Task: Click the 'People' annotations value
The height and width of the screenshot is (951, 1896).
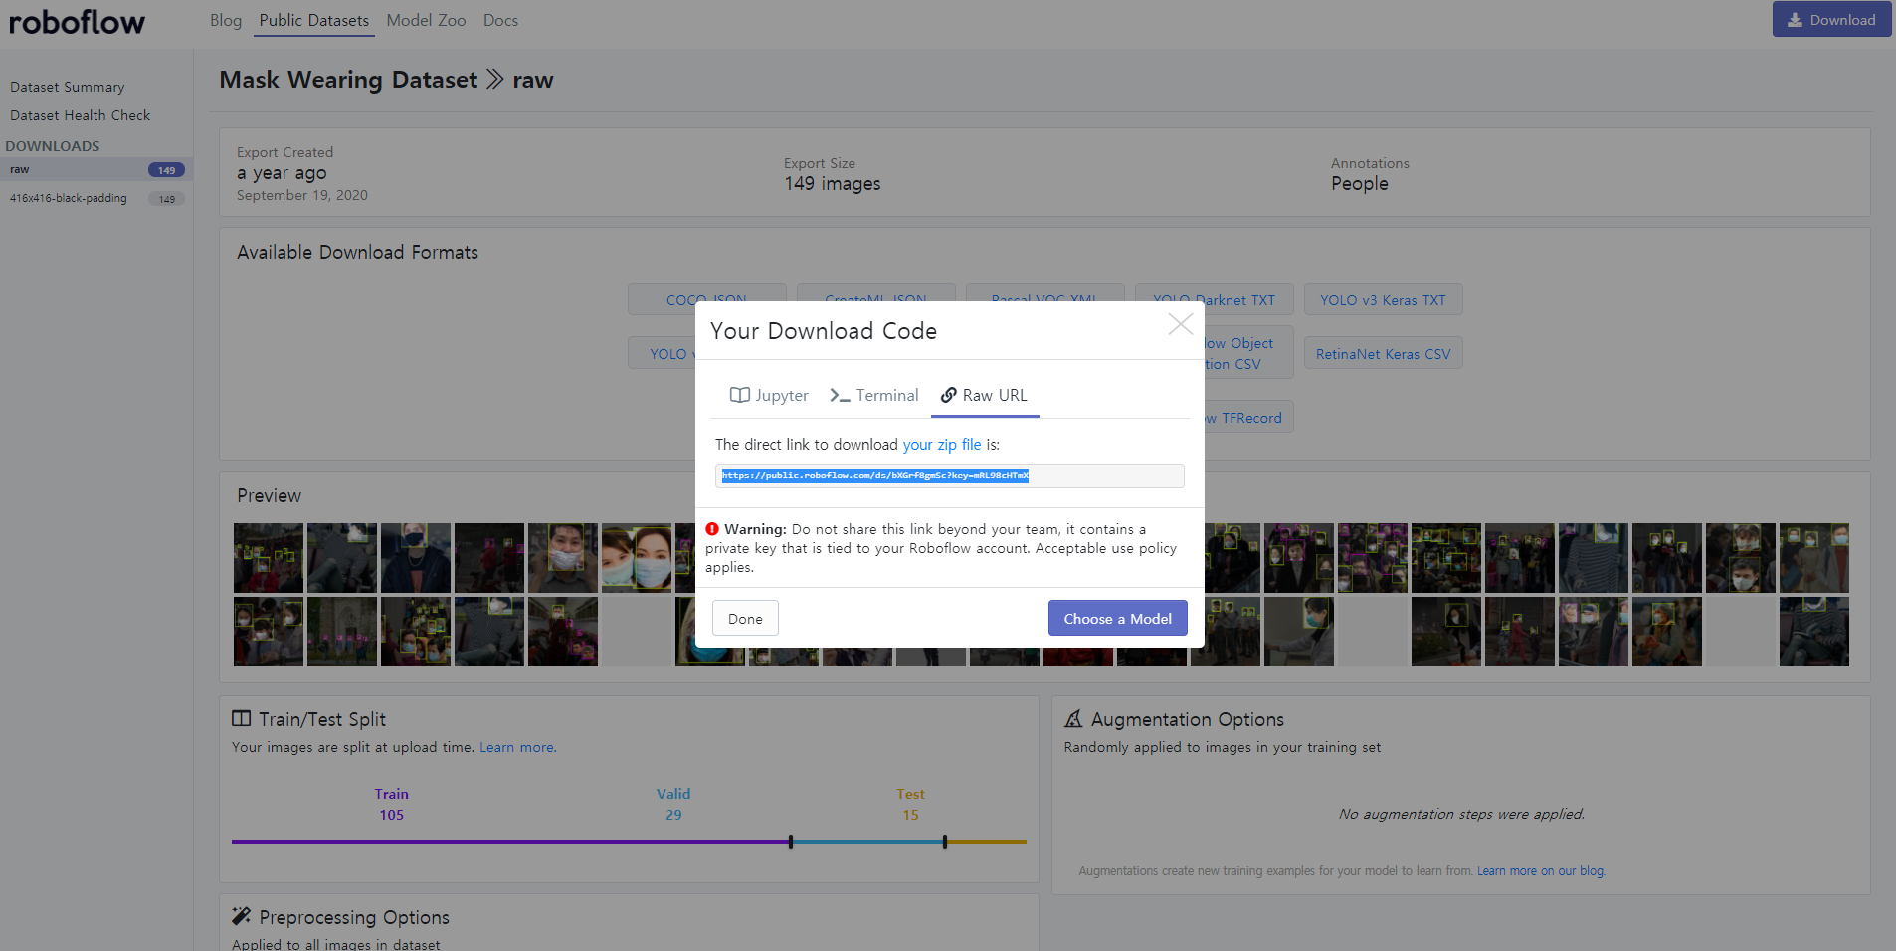Action: 1360,184
